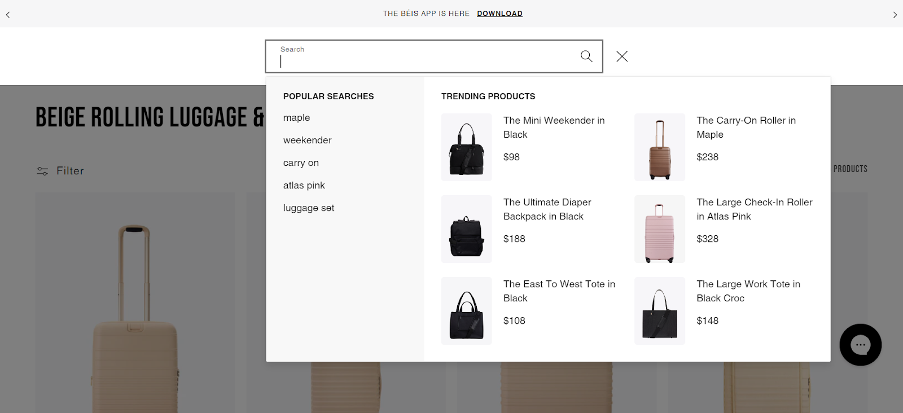
Task: Click the magnifying glass search icon
Action: point(586,56)
